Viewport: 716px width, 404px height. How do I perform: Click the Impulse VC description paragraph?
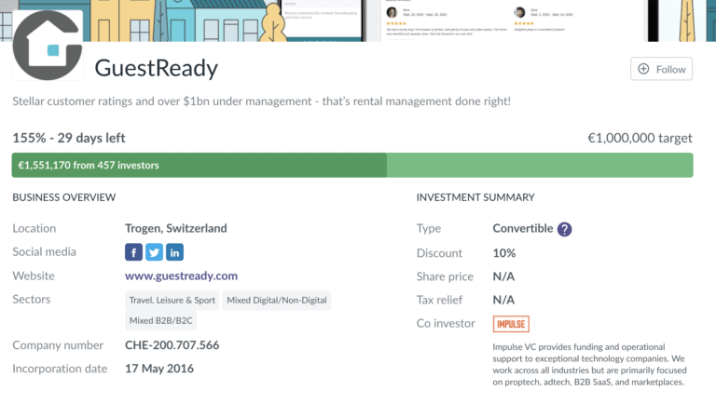pyautogui.click(x=589, y=364)
